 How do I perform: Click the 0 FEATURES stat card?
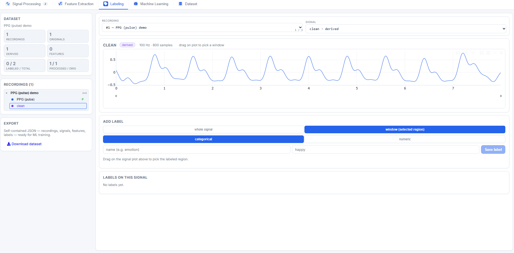point(68,51)
